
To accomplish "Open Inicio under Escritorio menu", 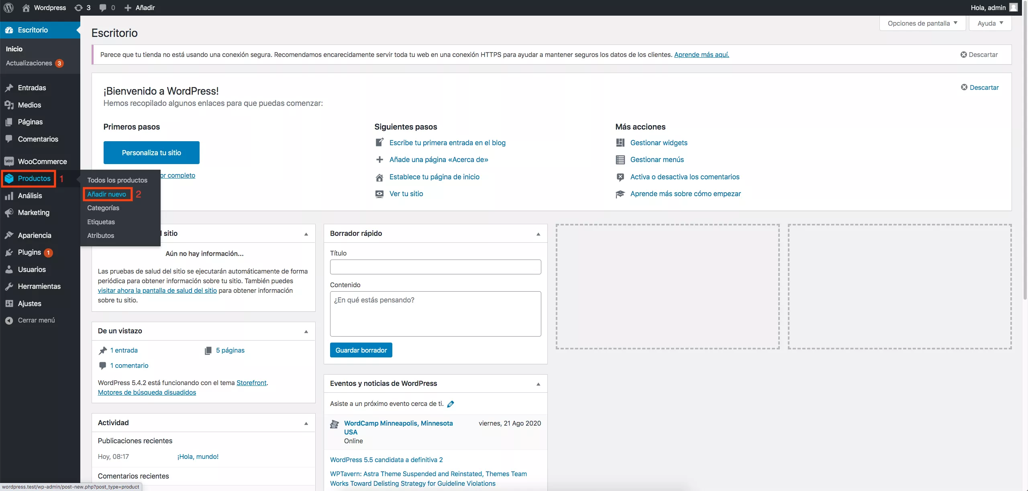I will pyautogui.click(x=14, y=49).
